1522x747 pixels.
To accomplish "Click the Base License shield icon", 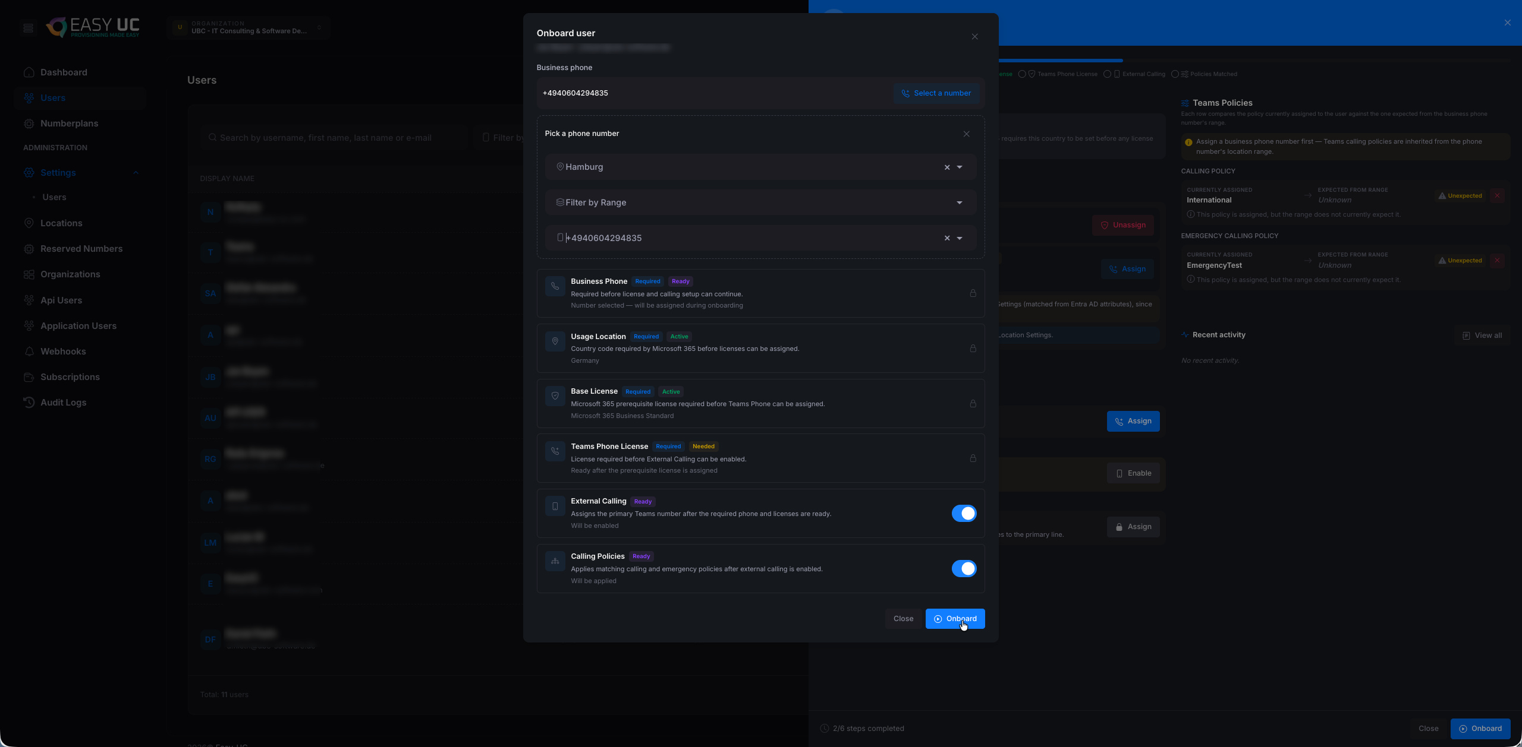I will point(555,396).
